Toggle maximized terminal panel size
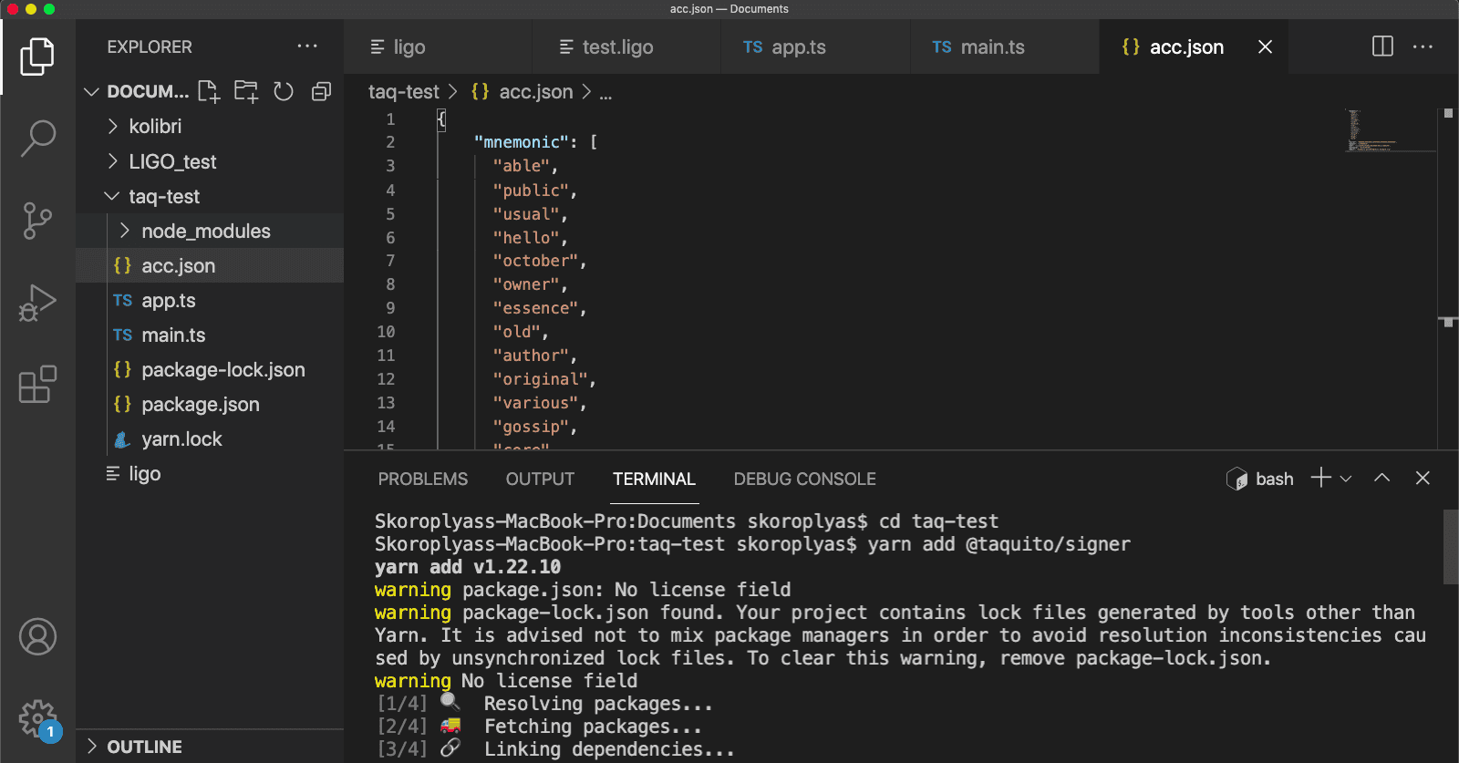The image size is (1459, 763). click(1382, 479)
